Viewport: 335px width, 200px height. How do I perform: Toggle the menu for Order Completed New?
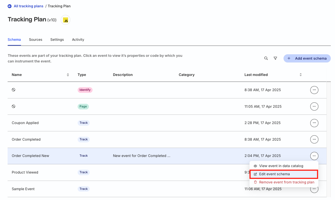[x=314, y=156]
